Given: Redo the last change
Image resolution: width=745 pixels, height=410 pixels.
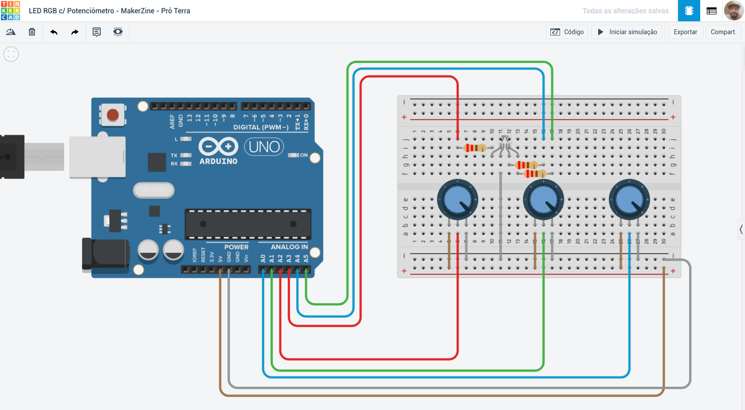Looking at the screenshot, I should [x=74, y=32].
